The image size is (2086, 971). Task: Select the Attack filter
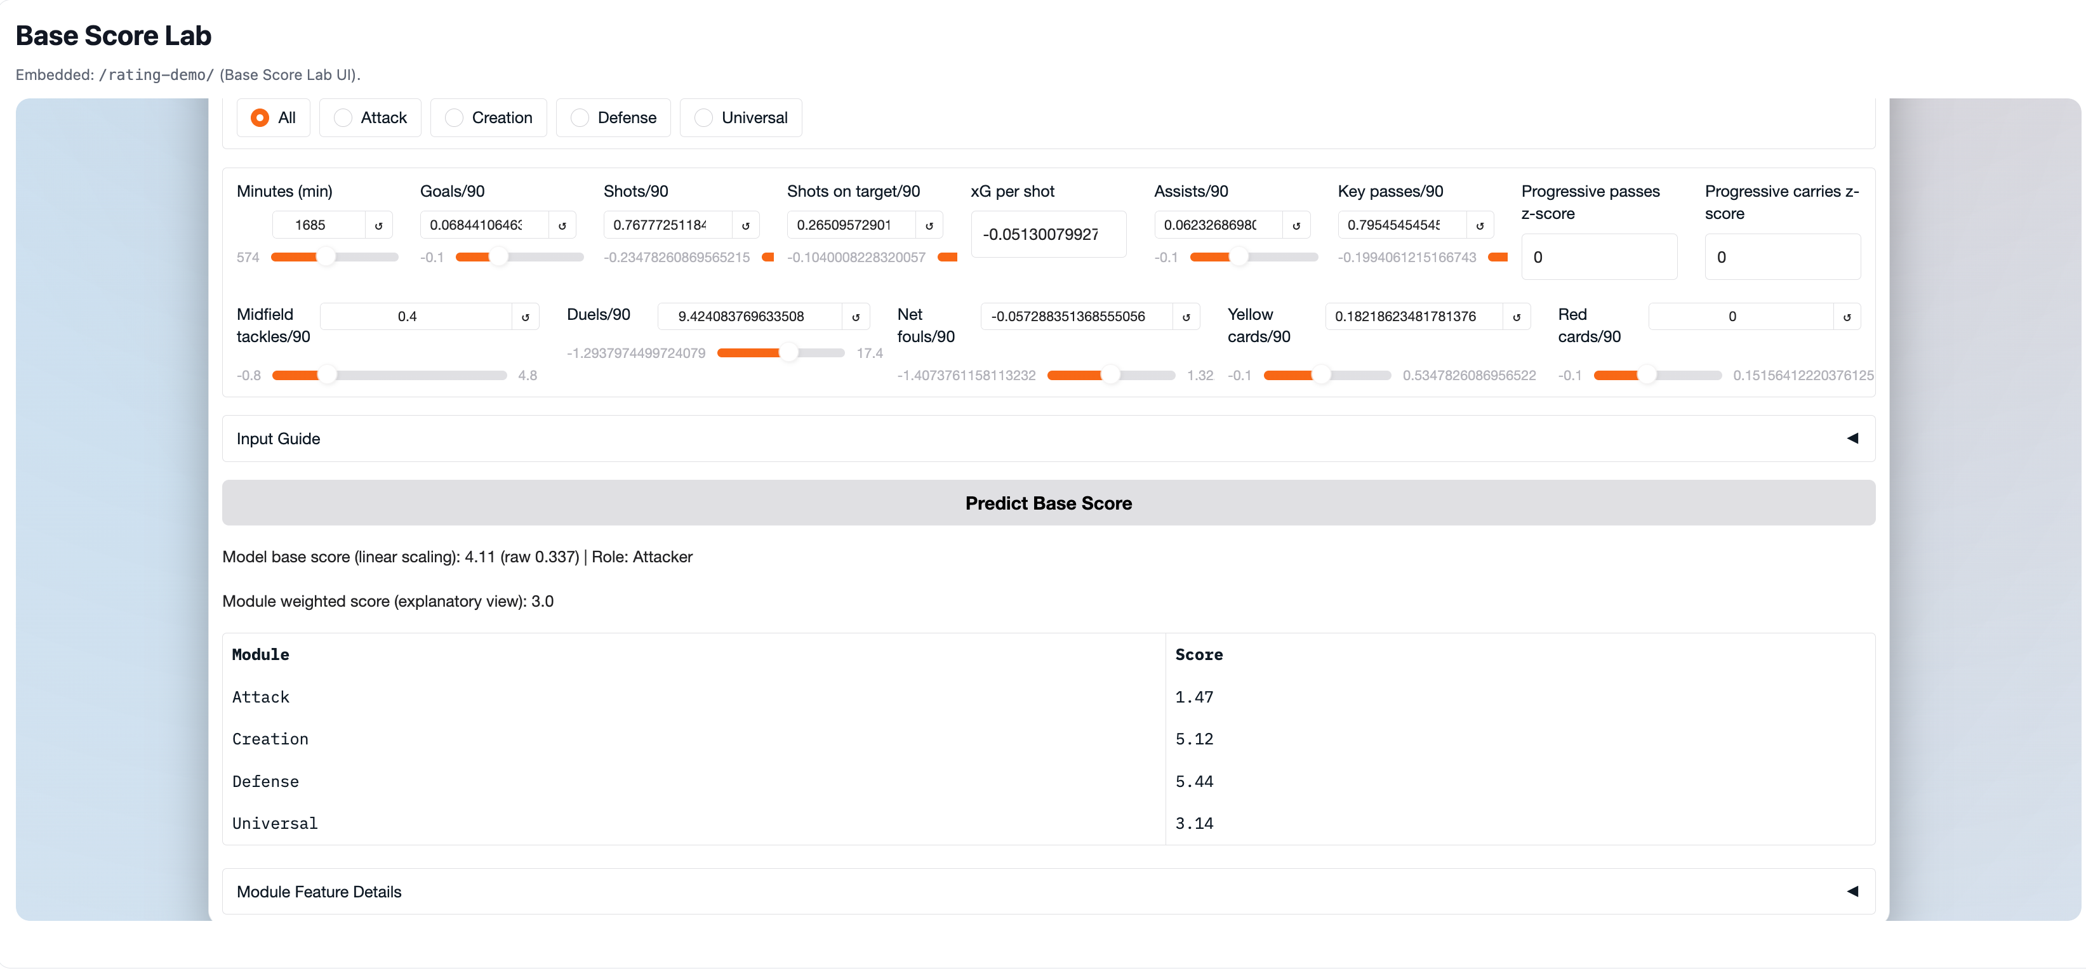click(370, 117)
